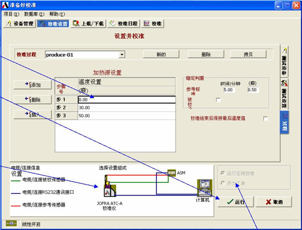Open the 项目 menu

(x=11, y=14)
